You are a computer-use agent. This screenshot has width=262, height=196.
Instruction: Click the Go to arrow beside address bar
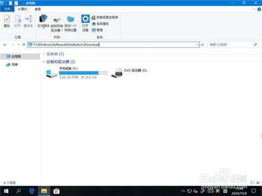coord(202,45)
